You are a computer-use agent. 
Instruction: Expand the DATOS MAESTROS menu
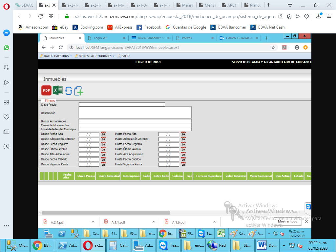56,56
